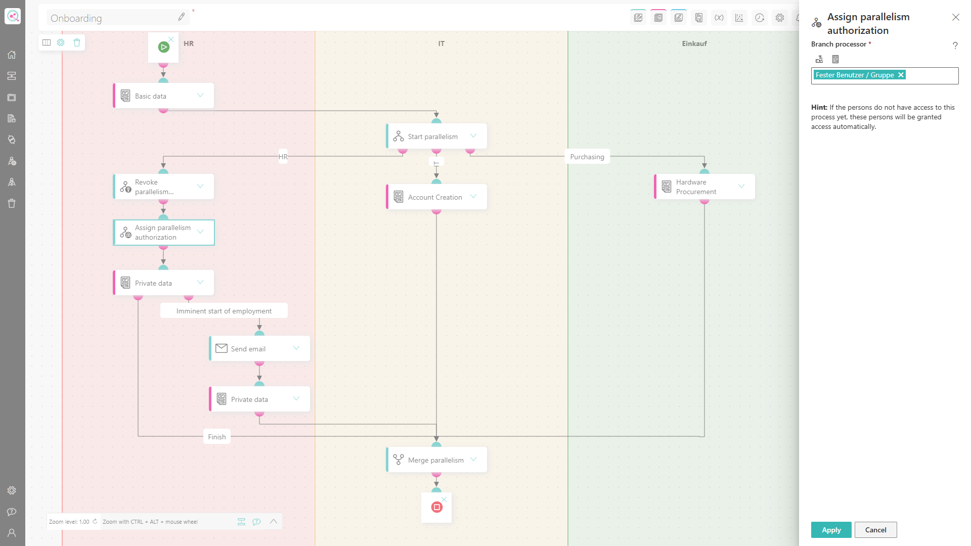Open the variables (x) toolbar icon
Image resolution: width=971 pixels, height=546 pixels.
[719, 18]
